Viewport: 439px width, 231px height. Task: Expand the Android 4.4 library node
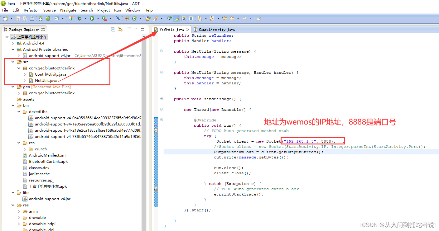coord(13,43)
